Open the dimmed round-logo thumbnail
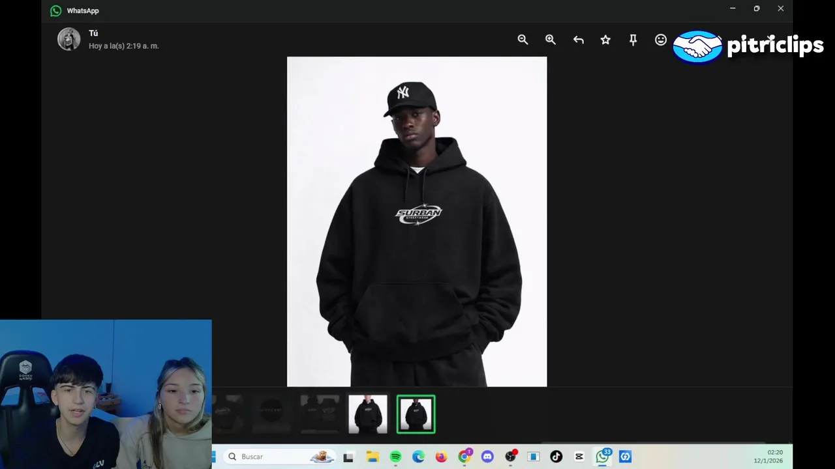The height and width of the screenshot is (469, 835). 271,414
